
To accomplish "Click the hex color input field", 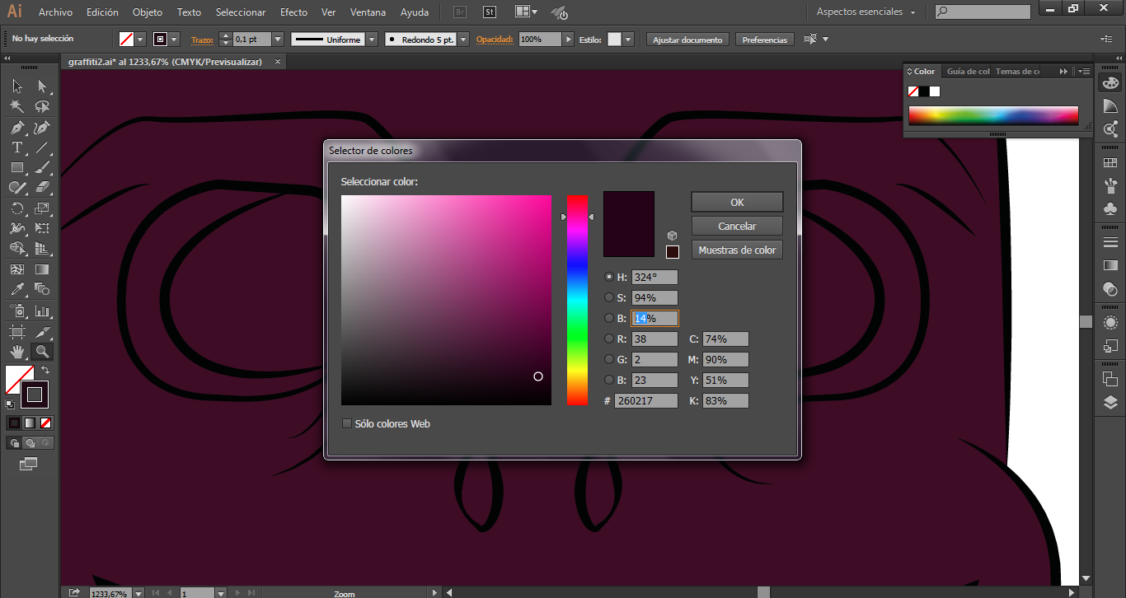I will coord(646,401).
